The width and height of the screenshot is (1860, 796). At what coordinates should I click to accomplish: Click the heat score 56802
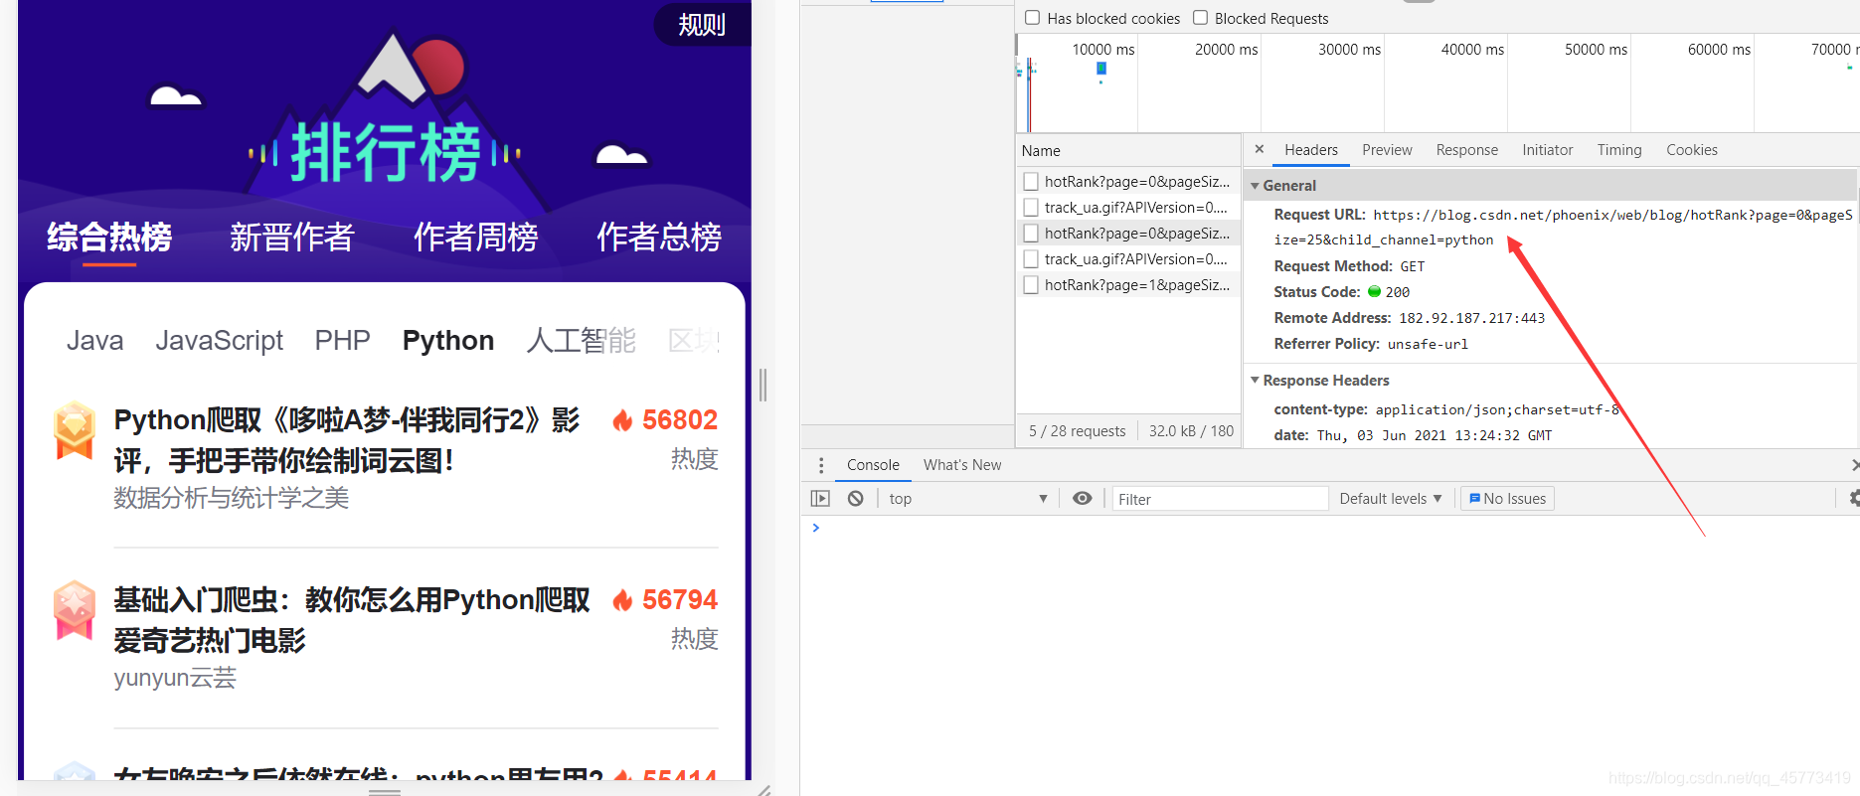680,420
